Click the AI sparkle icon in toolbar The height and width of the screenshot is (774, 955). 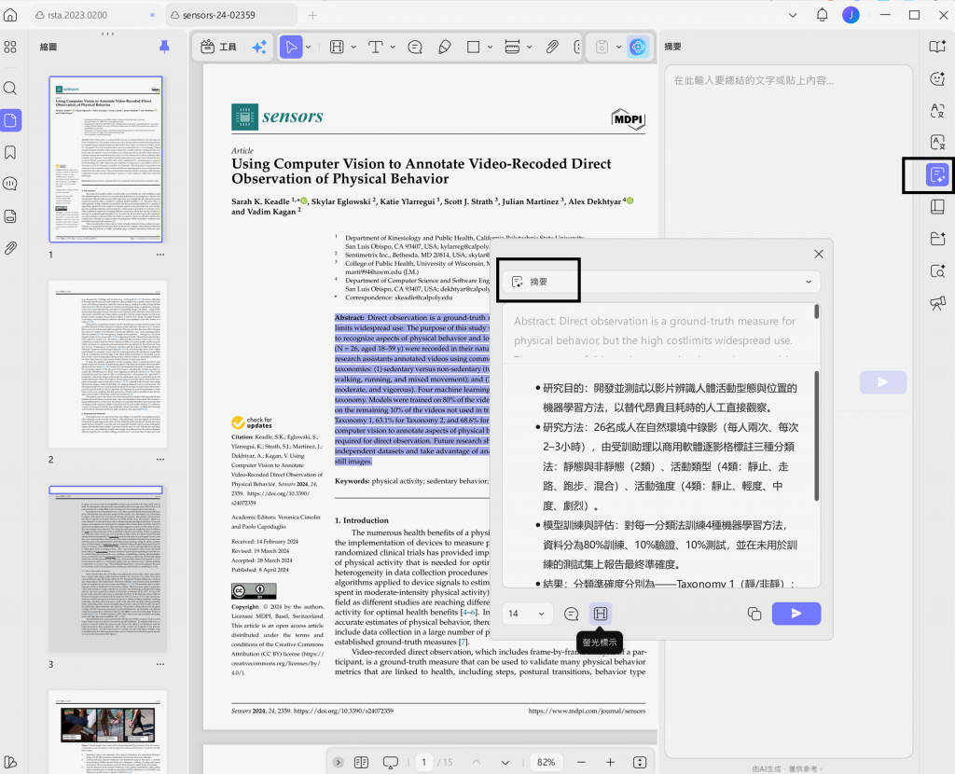(x=259, y=47)
